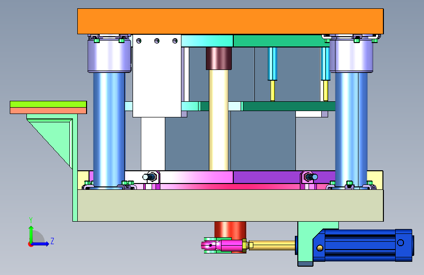Image resolution: width=424 pixels, height=275 pixels.
Task: Pick the left yellow ejector pin
Action: point(272,91)
